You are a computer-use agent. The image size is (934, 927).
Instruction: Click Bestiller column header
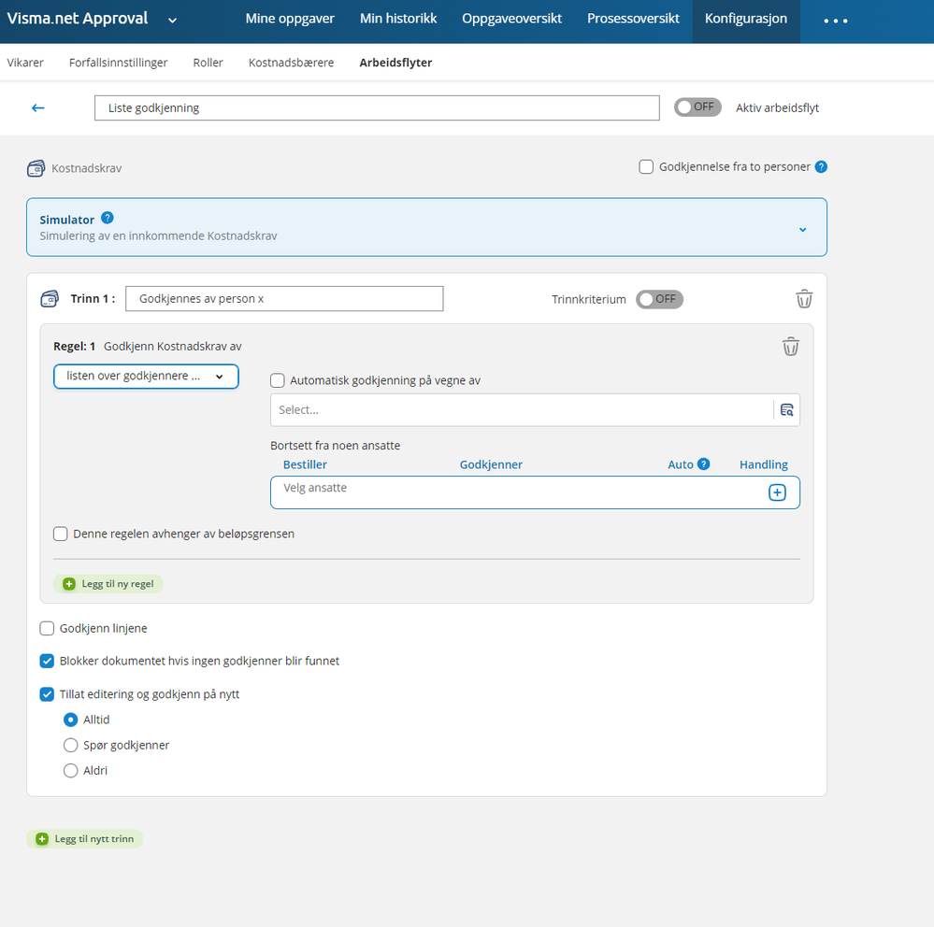point(305,464)
